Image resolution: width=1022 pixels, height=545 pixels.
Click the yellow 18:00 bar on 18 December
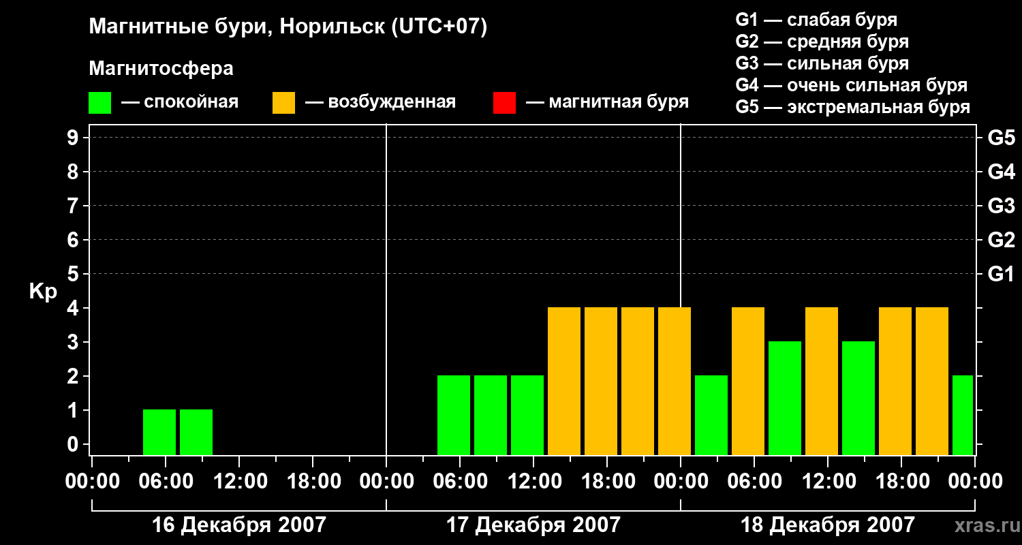(x=895, y=381)
